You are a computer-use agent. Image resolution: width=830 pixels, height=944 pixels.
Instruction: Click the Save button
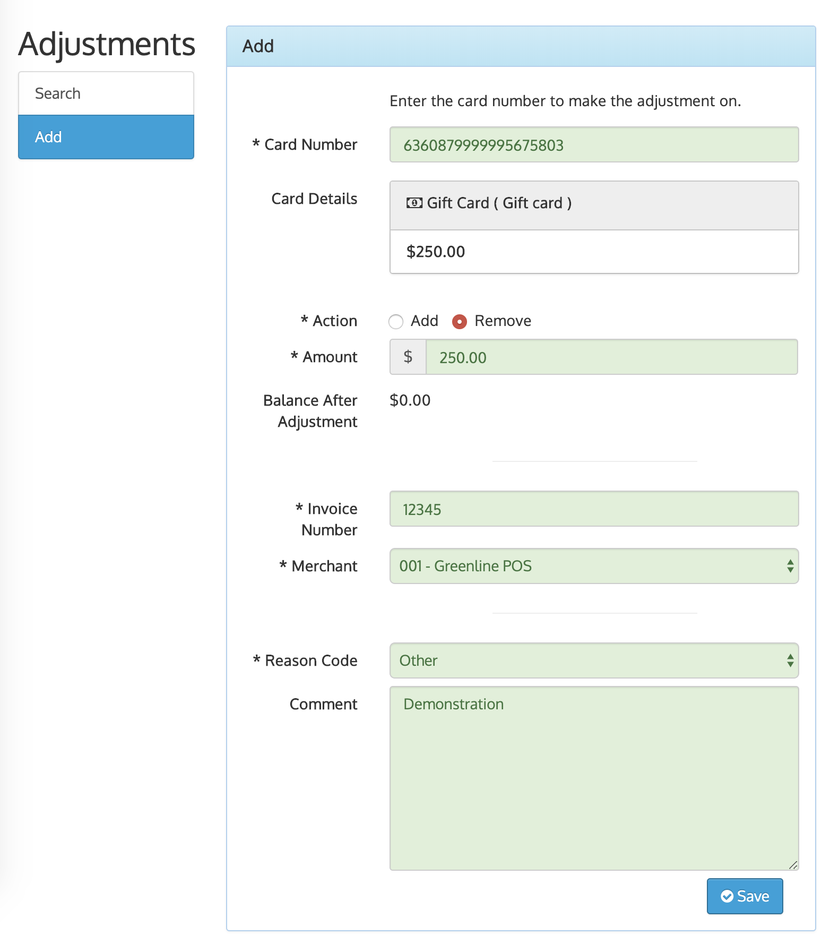pos(744,896)
